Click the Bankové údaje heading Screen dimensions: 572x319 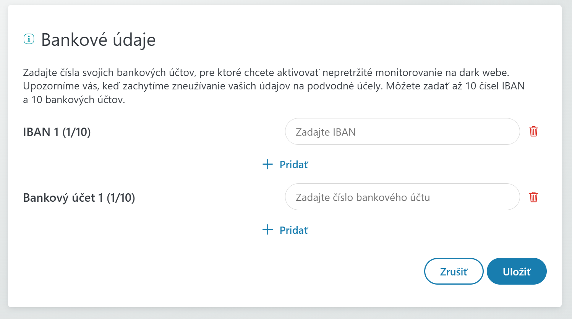[98, 40]
